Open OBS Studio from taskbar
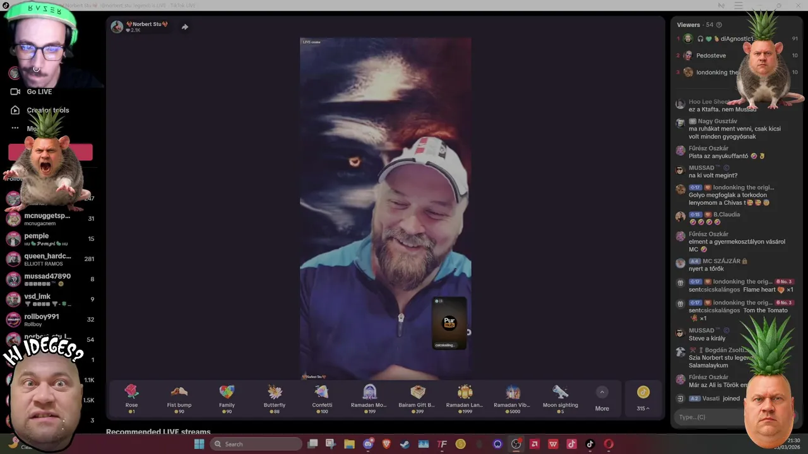Image resolution: width=808 pixels, height=454 pixels. tap(516, 444)
